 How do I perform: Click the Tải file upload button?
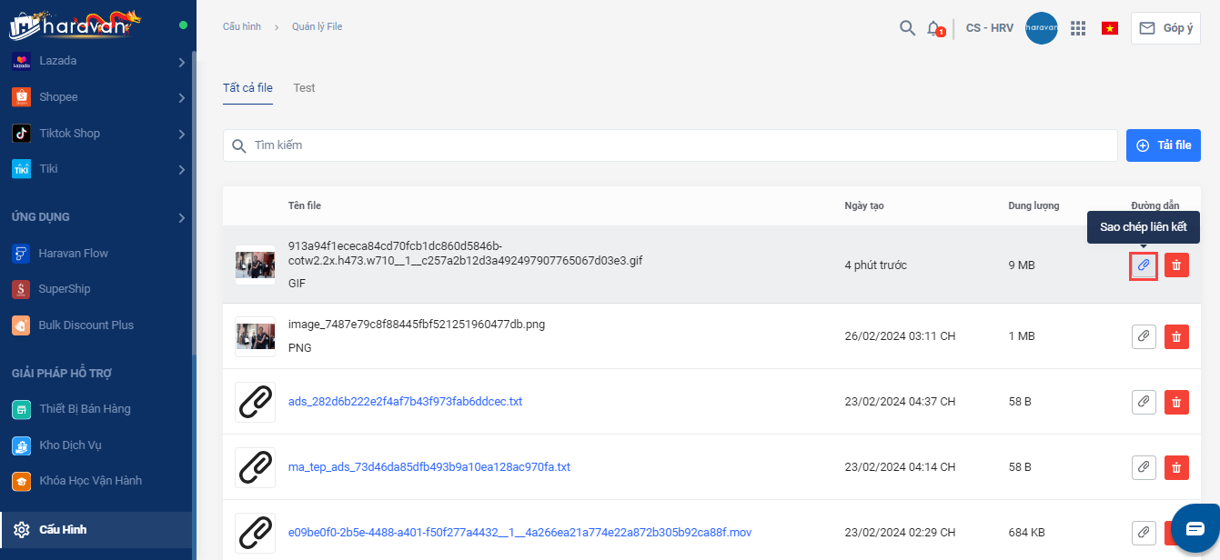(1163, 145)
